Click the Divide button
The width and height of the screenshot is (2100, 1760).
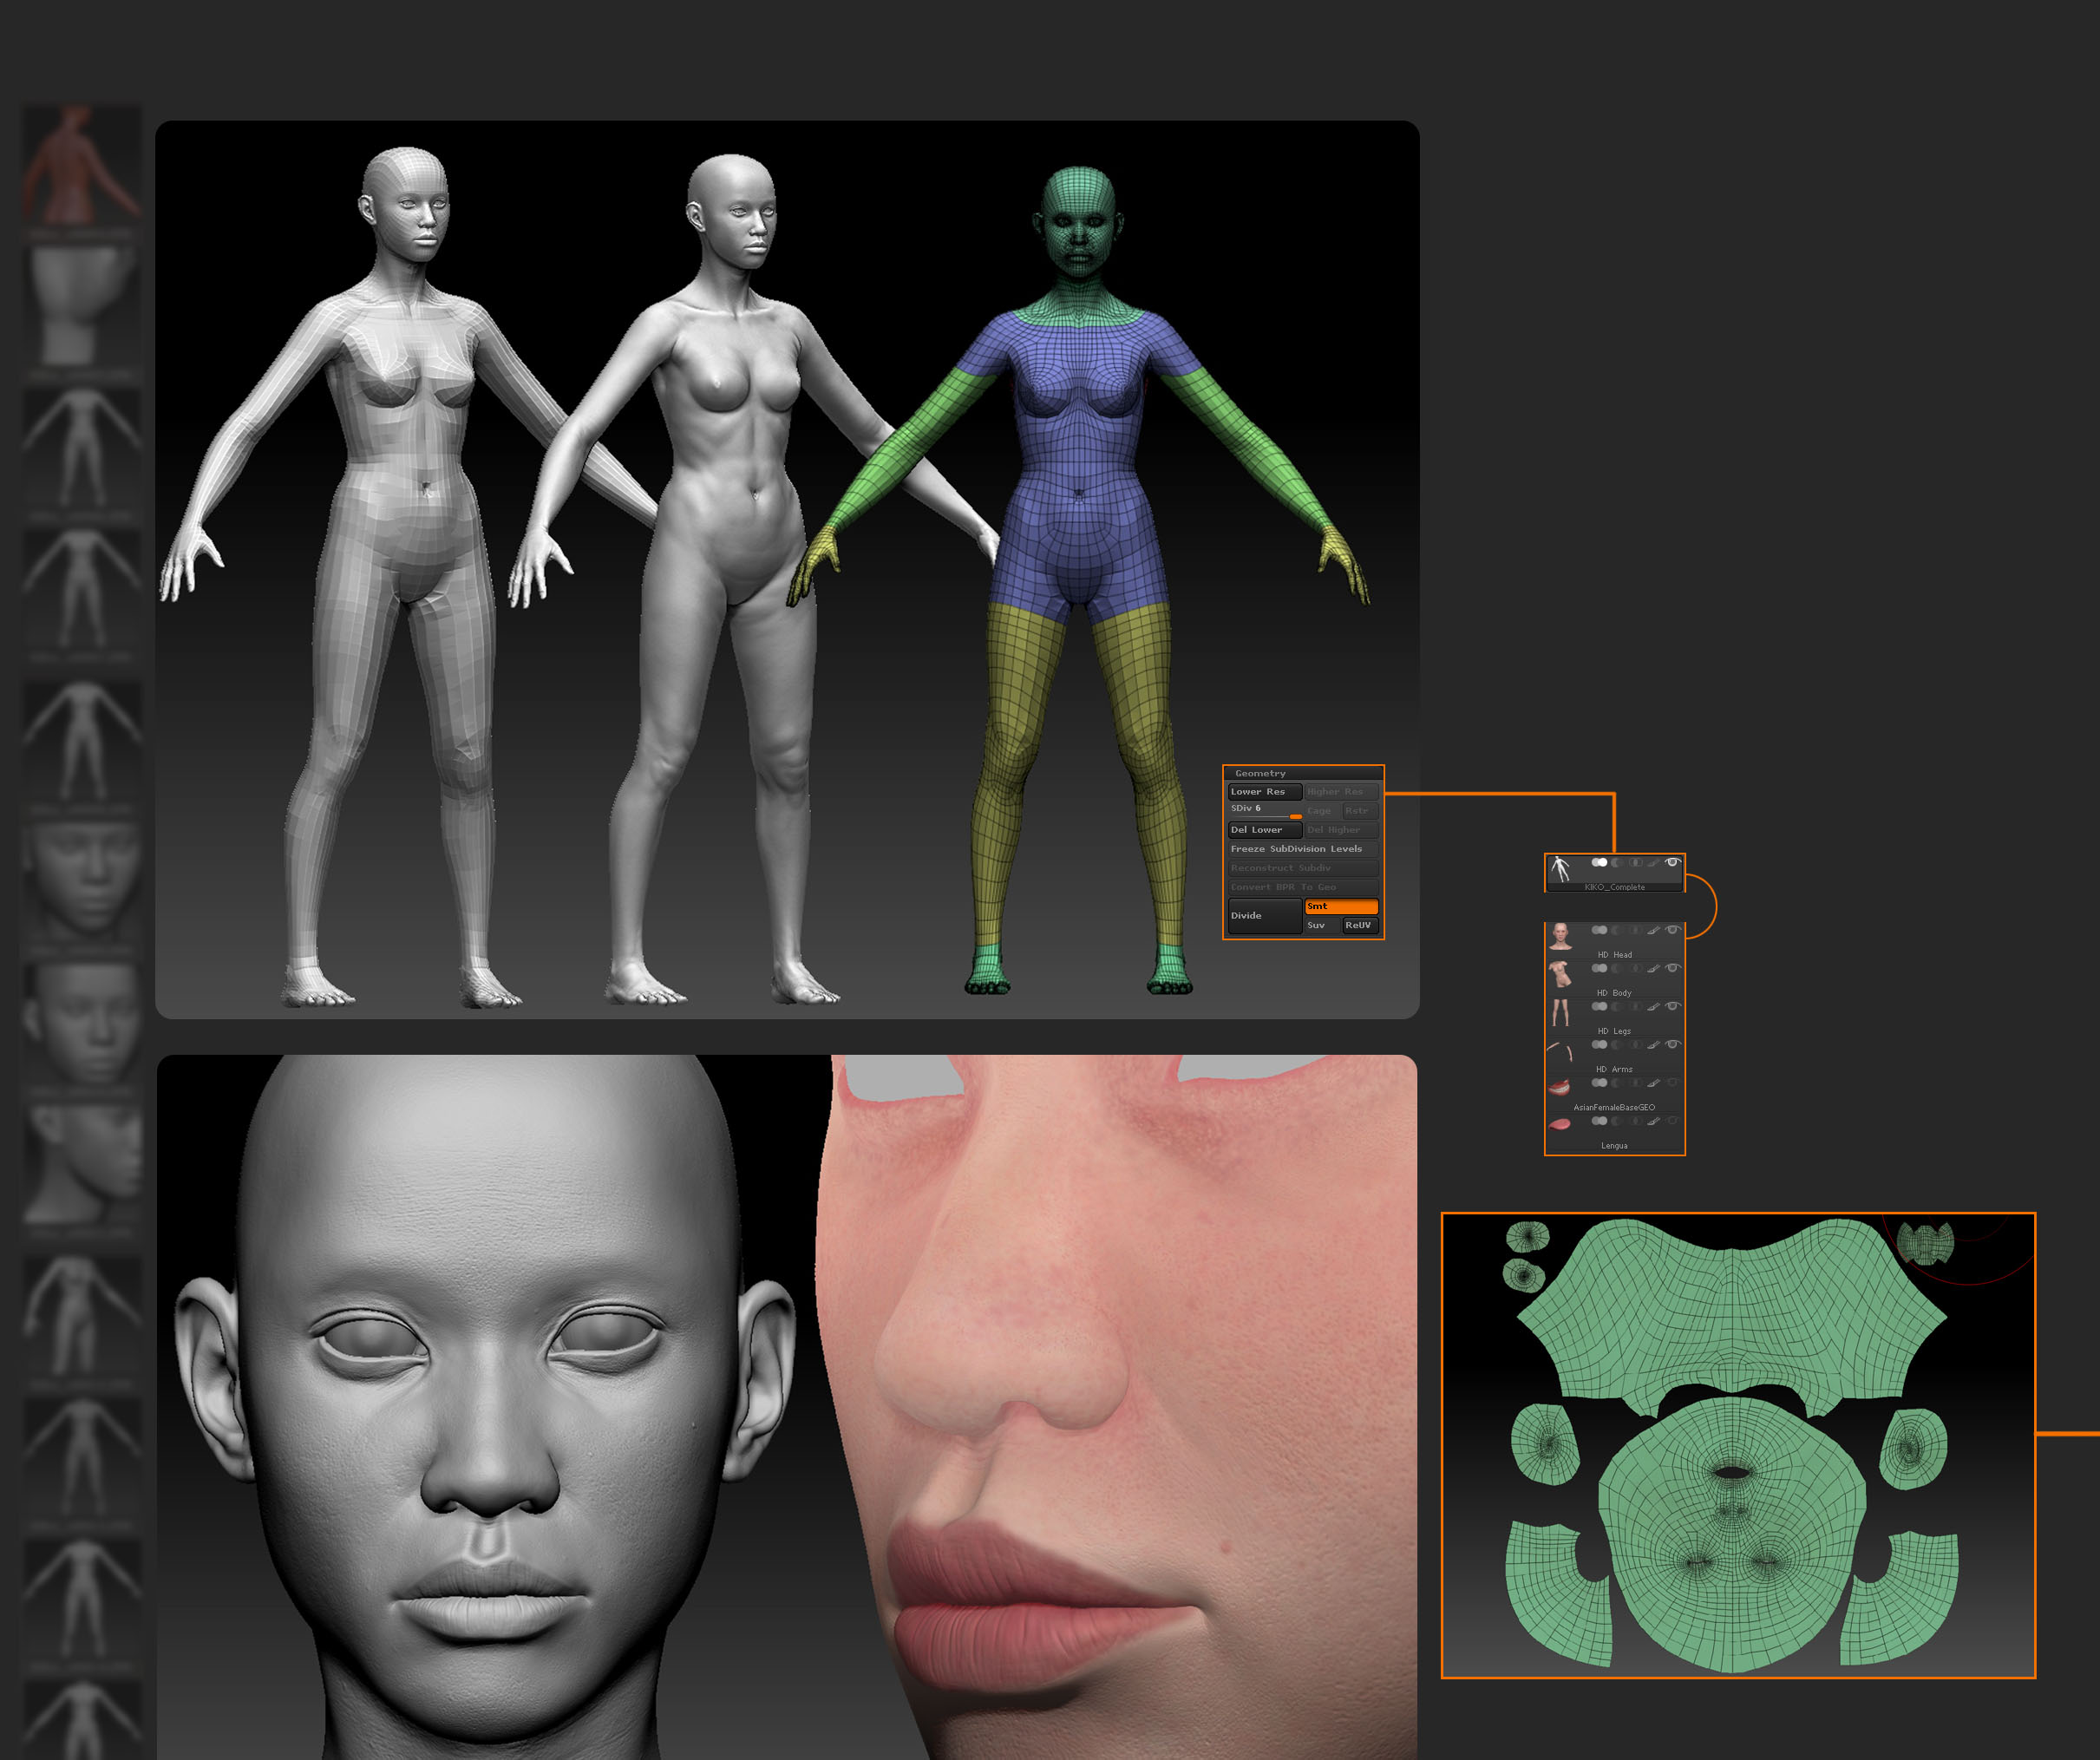pos(1266,917)
